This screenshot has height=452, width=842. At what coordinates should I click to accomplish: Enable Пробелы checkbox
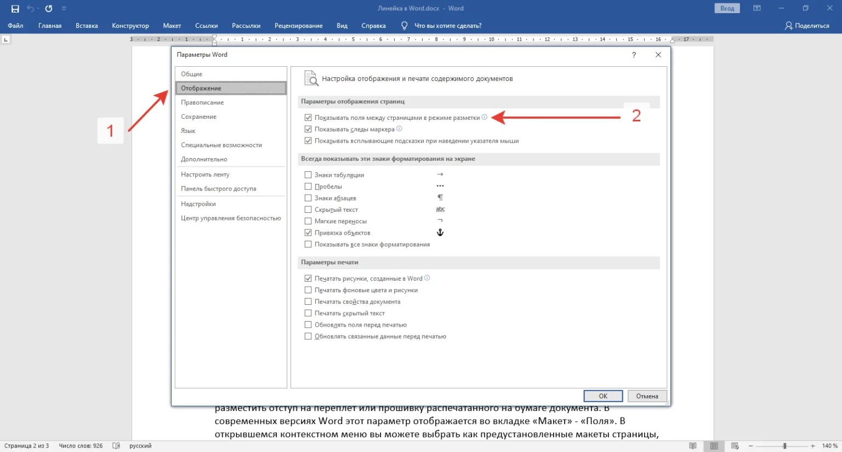(308, 187)
